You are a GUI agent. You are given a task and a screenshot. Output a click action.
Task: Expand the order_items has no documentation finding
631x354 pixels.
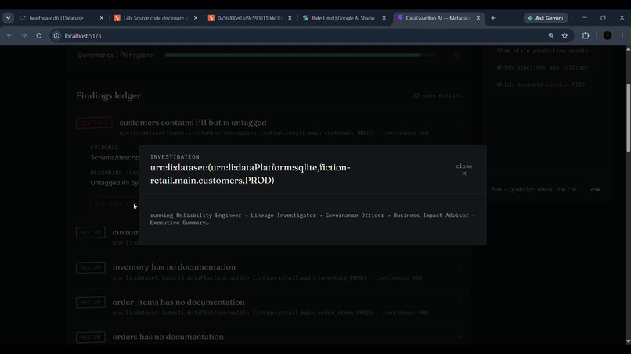click(460, 302)
